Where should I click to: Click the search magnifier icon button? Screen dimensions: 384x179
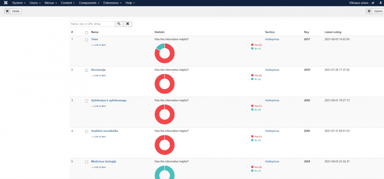119,24
